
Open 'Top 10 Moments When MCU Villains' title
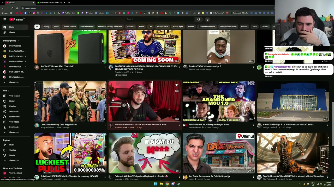click(293, 176)
